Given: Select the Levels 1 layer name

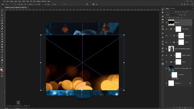Looking at the screenshot, I should [184, 62].
